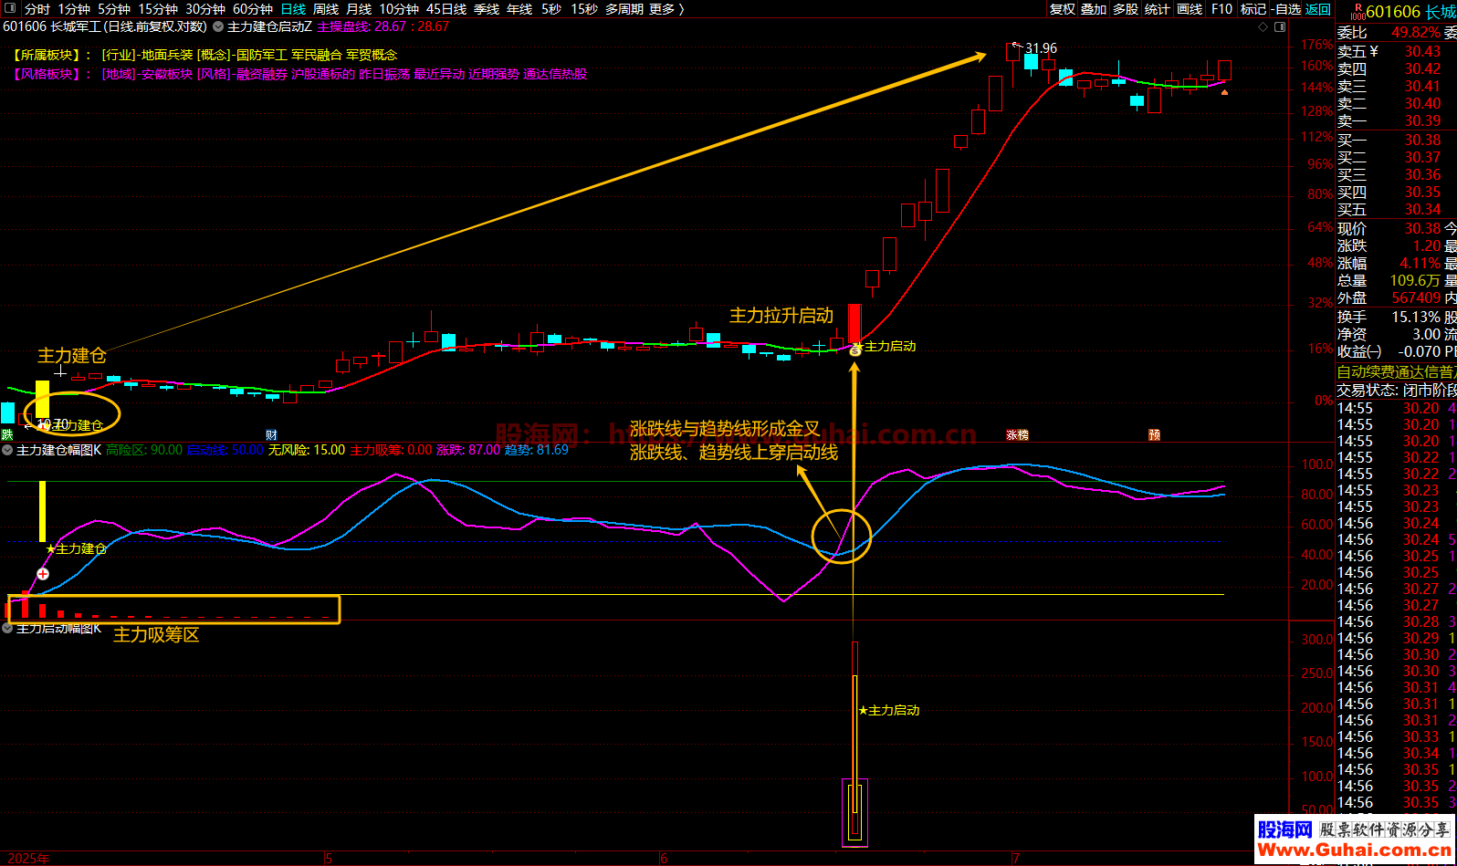Click the 总量 109.6万 value
This screenshot has width=1457, height=866.
[x=1415, y=280]
